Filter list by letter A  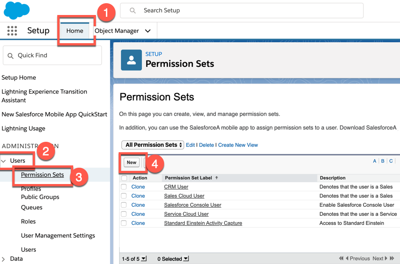pos(375,161)
